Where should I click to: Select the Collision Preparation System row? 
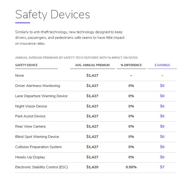96,147
